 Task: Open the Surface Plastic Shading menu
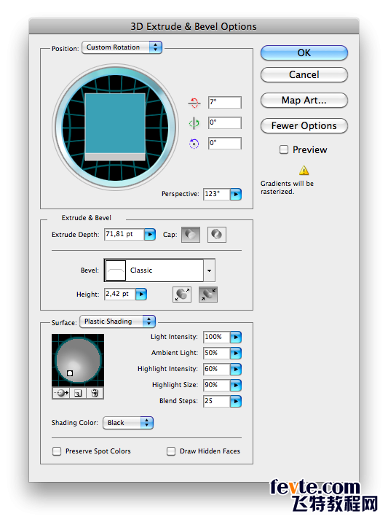118,322
